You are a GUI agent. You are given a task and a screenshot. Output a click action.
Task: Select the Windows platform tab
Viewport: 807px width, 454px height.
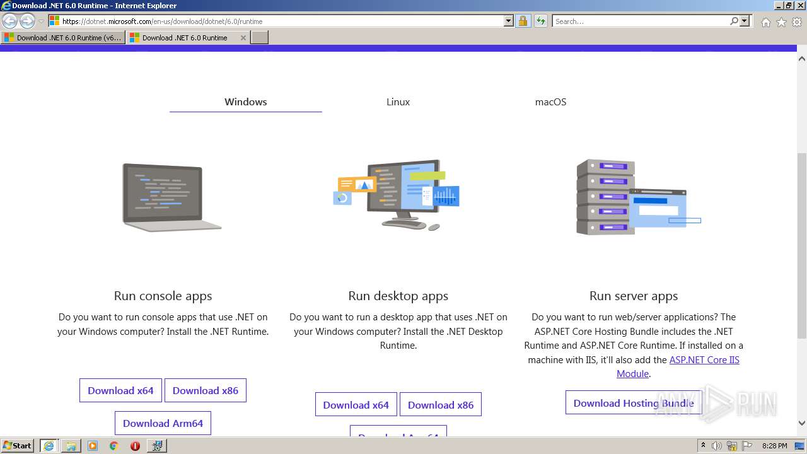[246, 102]
